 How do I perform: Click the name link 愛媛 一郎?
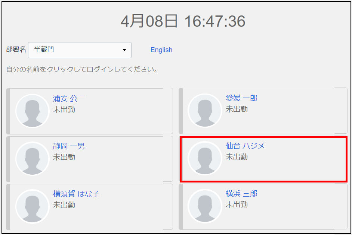pyautogui.click(x=241, y=98)
